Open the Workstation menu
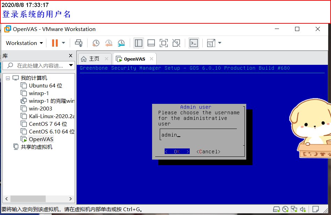The height and width of the screenshot is (215, 331). pyautogui.click(x=24, y=43)
